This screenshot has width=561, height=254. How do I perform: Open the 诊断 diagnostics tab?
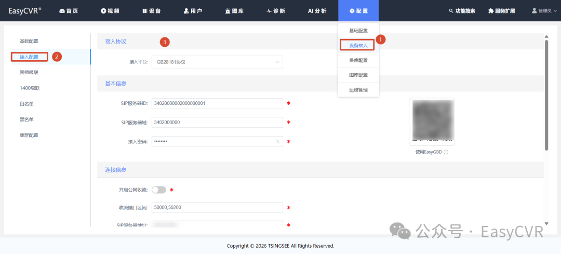point(276,11)
